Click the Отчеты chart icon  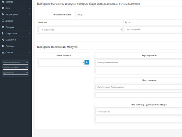[3, 53]
